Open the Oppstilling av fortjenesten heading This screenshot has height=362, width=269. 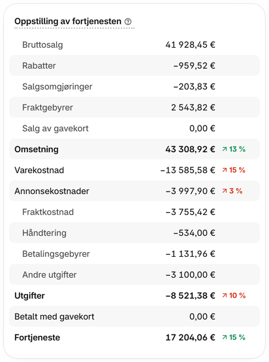tap(68, 22)
